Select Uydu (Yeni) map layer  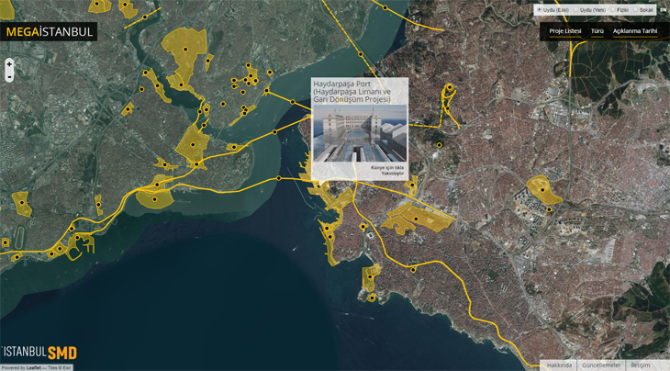(589, 9)
